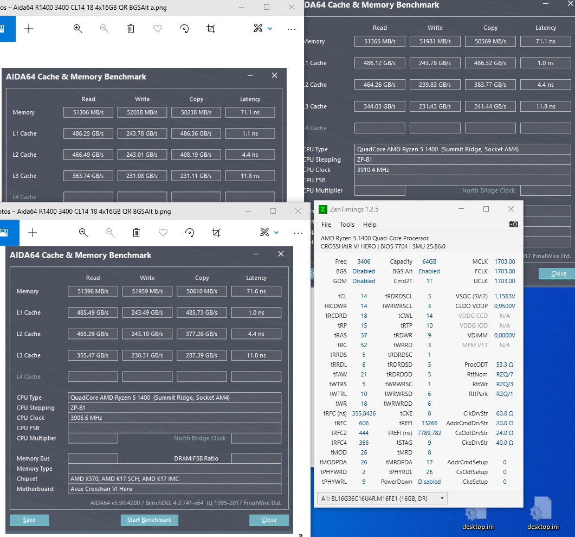Screen dimensions: 575x537
Task: Zoom in on the top Photos window image
Action: [77, 29]
